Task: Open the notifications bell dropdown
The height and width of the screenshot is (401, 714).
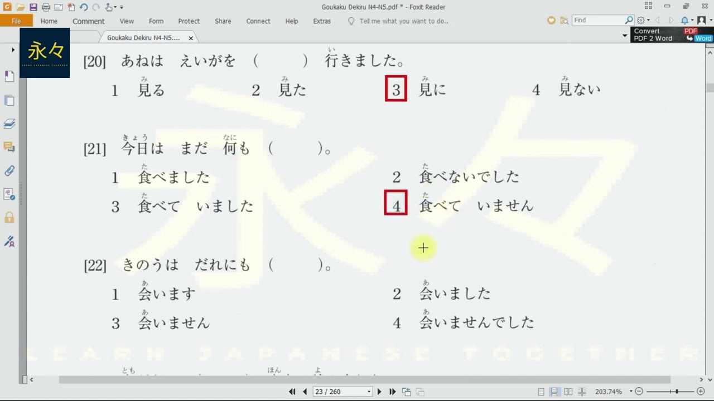Action: point(687,21)
